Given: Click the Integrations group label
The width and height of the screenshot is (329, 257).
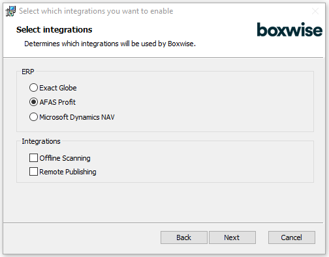Looking at the screenshot, I should click(x=41, y=141).
